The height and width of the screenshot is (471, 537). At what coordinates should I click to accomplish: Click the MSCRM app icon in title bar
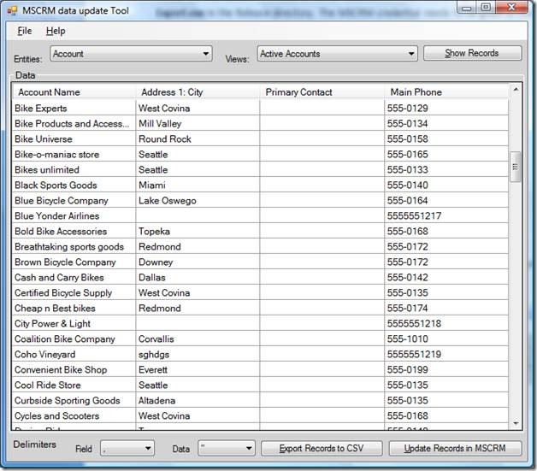click(x=11, y=9)
